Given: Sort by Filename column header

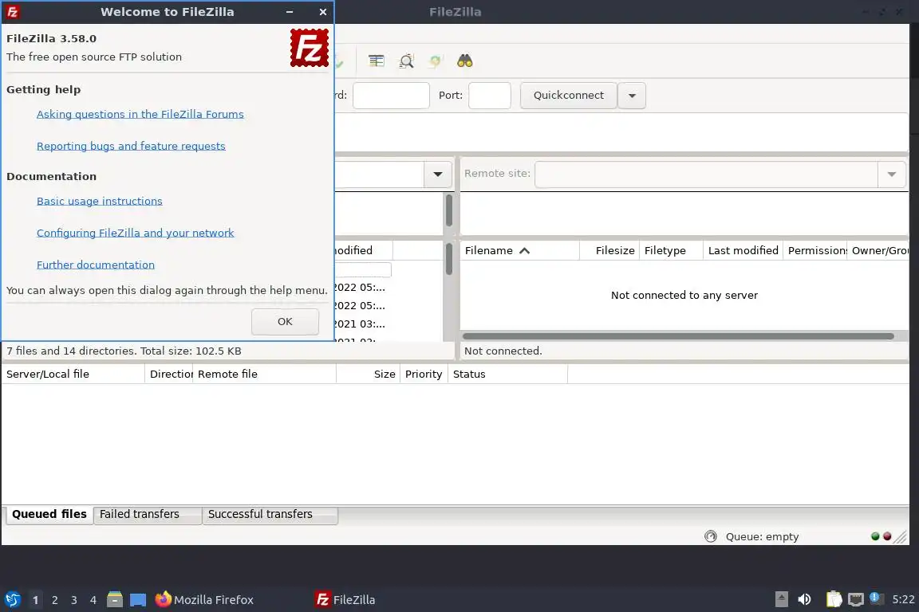Looking at the screenshot, I should 520,251.
